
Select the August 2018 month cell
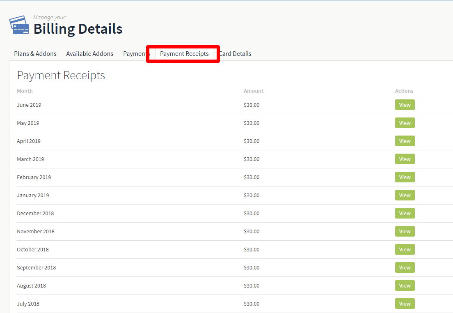click(31, 286)
